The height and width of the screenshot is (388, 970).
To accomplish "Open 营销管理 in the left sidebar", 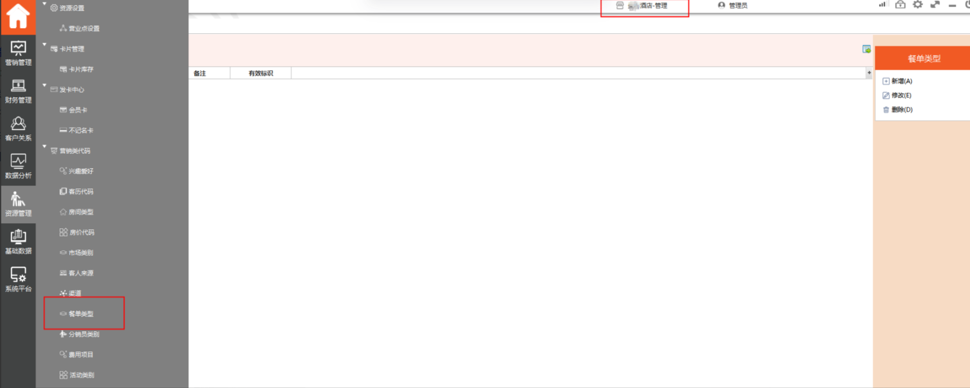I will (18, 53).
